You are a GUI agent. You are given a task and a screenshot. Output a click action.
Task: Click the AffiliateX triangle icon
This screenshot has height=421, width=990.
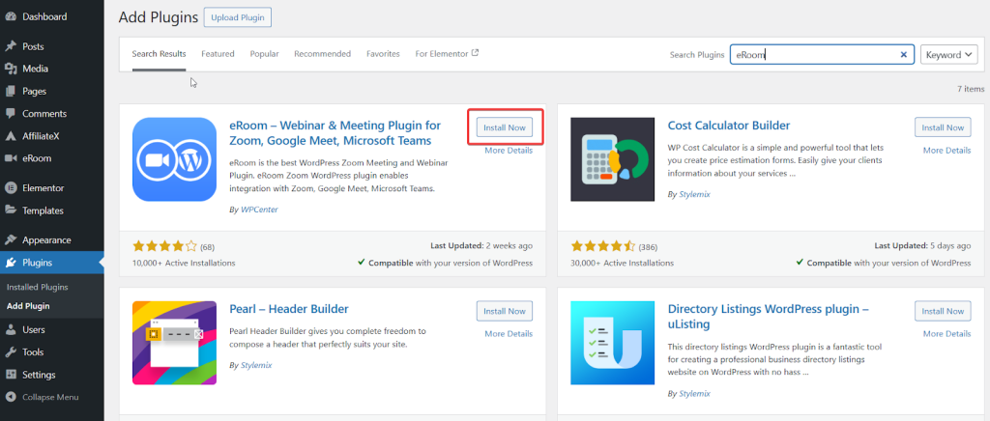[10, 136]
